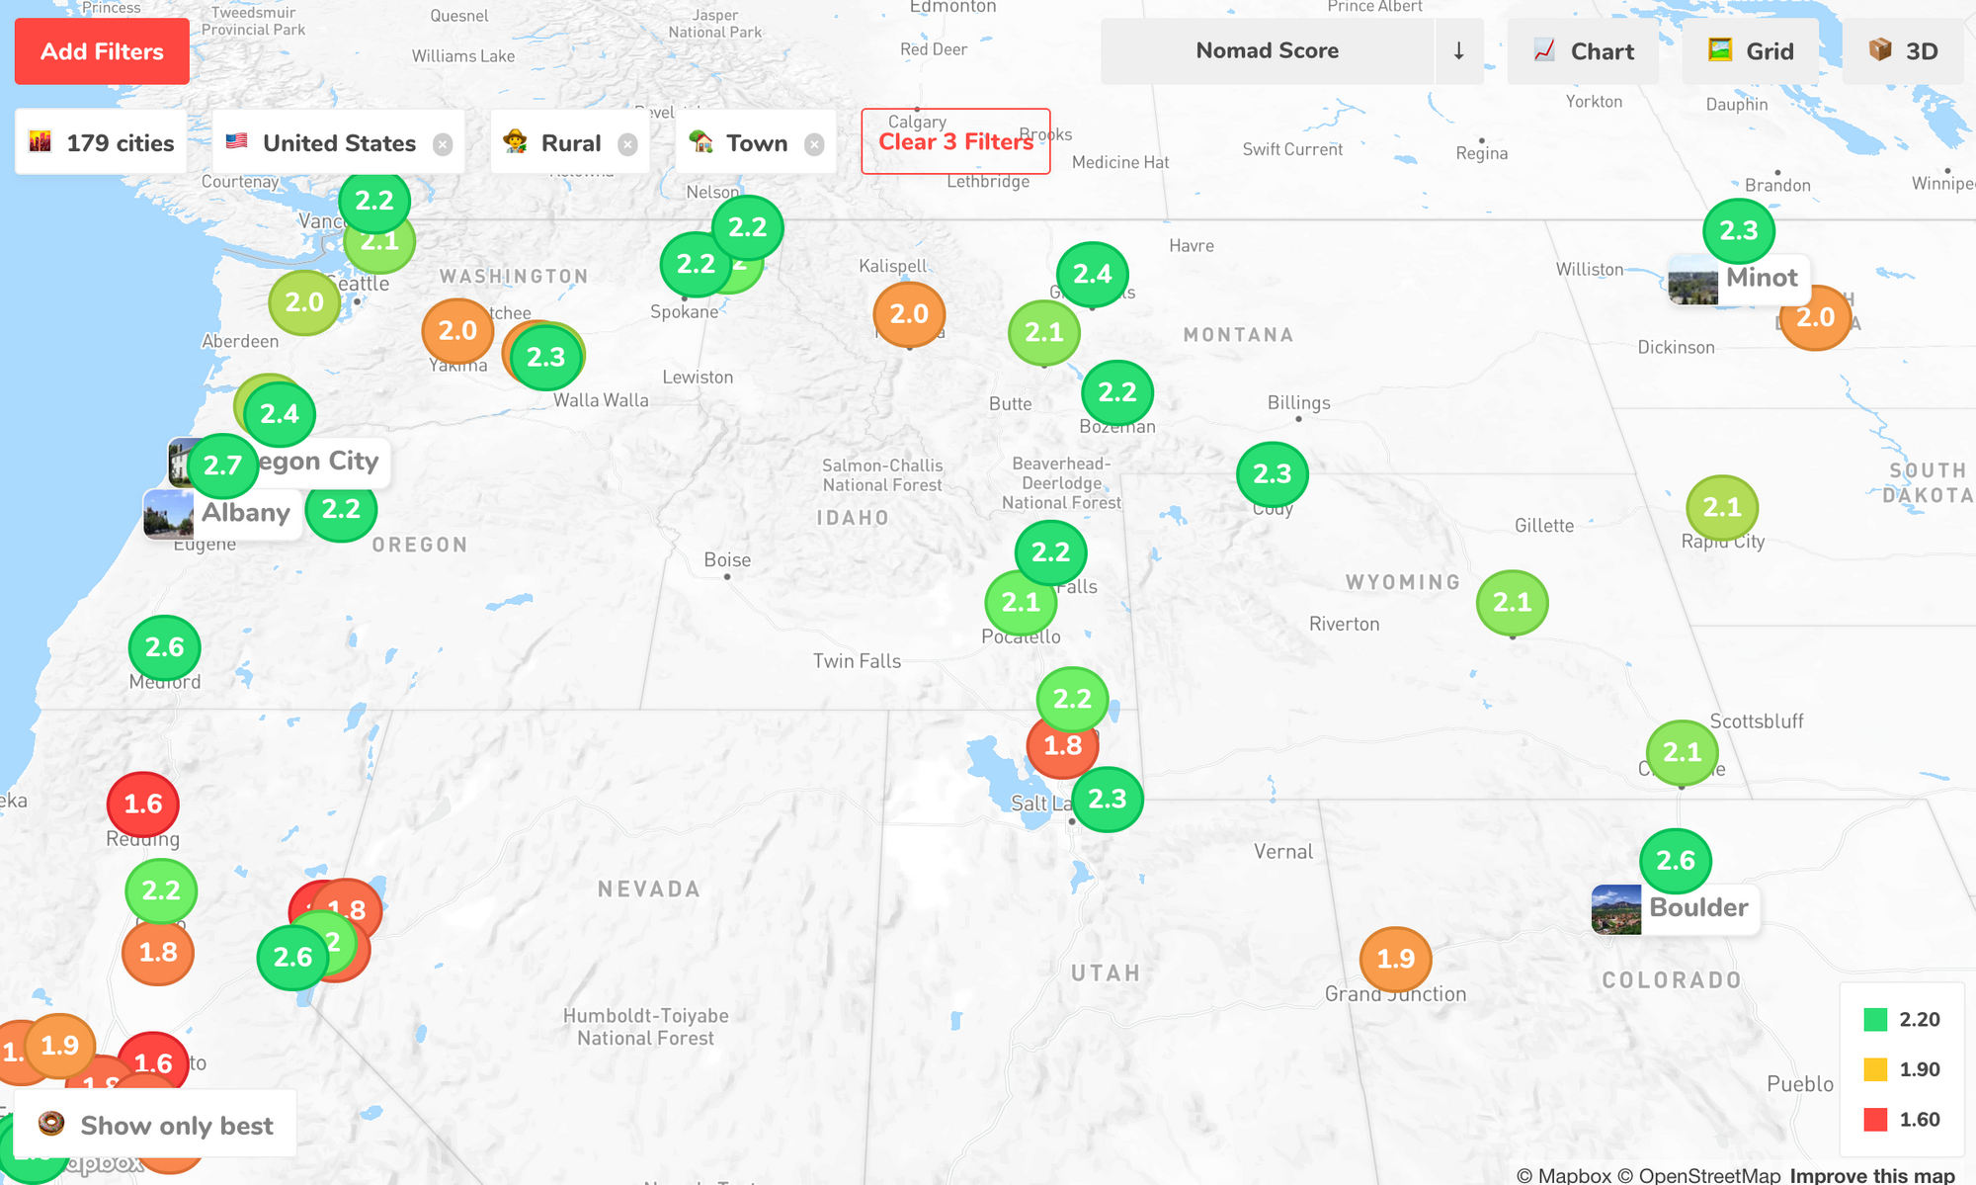Click the Add Filters button

(x=102, y=51)
